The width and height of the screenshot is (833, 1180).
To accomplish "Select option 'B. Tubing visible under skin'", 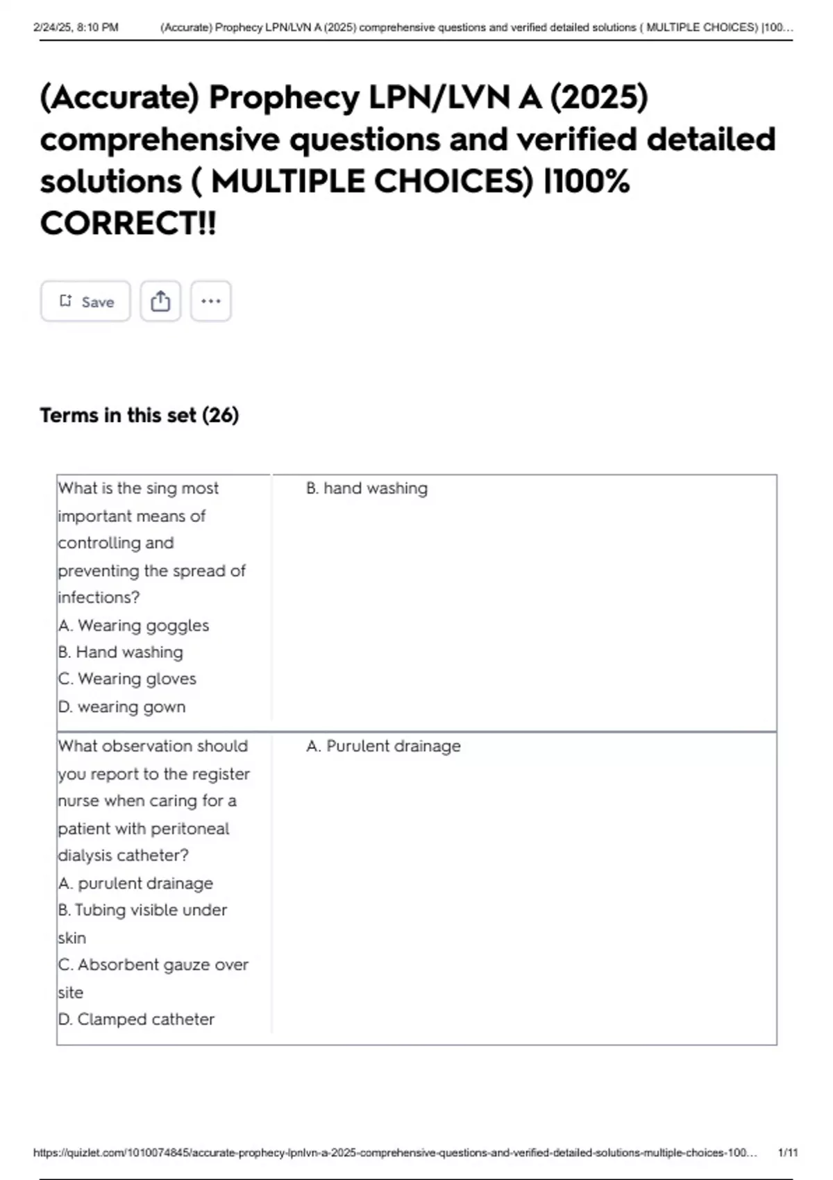I will point(142,923).
